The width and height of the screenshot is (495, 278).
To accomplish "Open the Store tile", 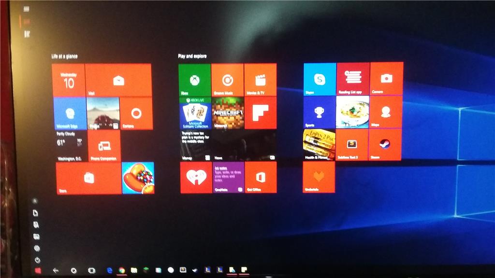I will [89, 178].
